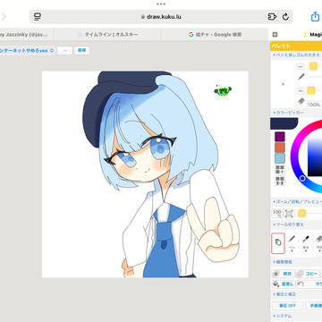Viewport: 322px width, 322px height.
Task: Click the paint bucket fill icon
Action: tap(276, 284)
